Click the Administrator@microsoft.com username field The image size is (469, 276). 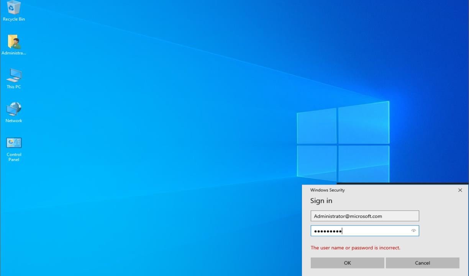365,216
